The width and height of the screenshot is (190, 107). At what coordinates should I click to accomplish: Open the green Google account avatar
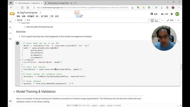(177, 14)
